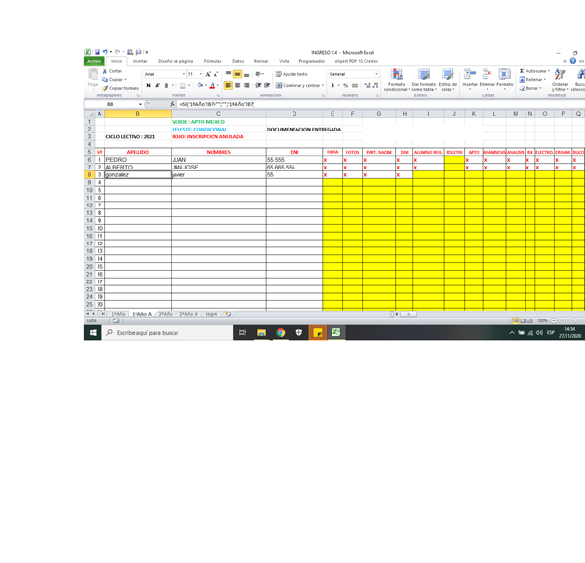Toggle center horizontal alignment button
The width and height of the screenshot is (585, 563).
(239, 86)
